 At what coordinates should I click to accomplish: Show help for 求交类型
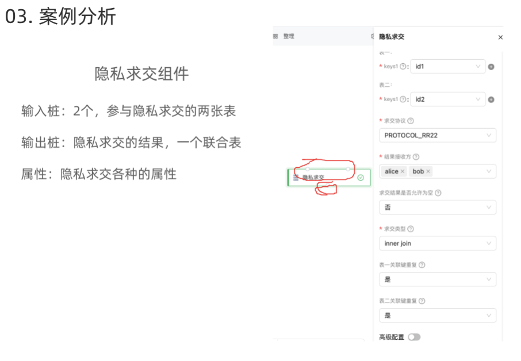pos(411,229)
